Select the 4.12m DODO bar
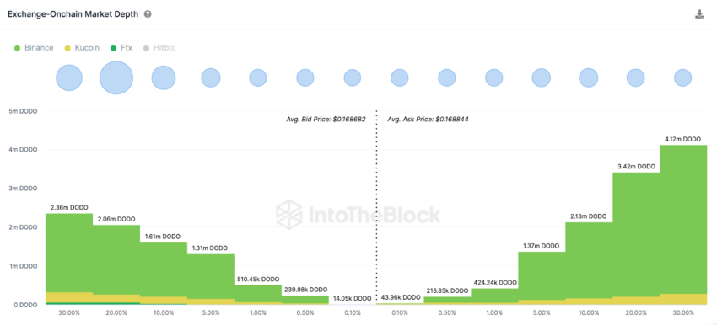 point(683,224)
